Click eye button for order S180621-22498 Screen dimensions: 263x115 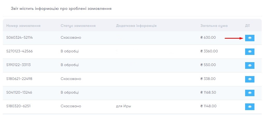point(250,79)
